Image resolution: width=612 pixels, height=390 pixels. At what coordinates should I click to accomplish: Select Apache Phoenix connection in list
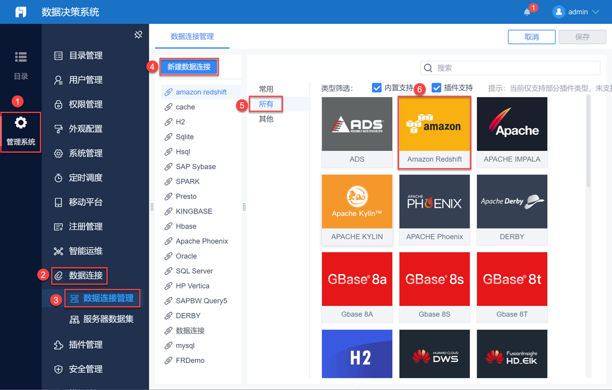[x=201, y=241]
